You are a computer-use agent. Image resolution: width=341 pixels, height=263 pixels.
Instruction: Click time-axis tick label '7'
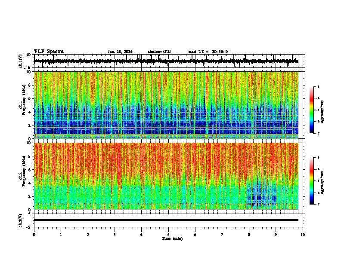coord(222,235)
